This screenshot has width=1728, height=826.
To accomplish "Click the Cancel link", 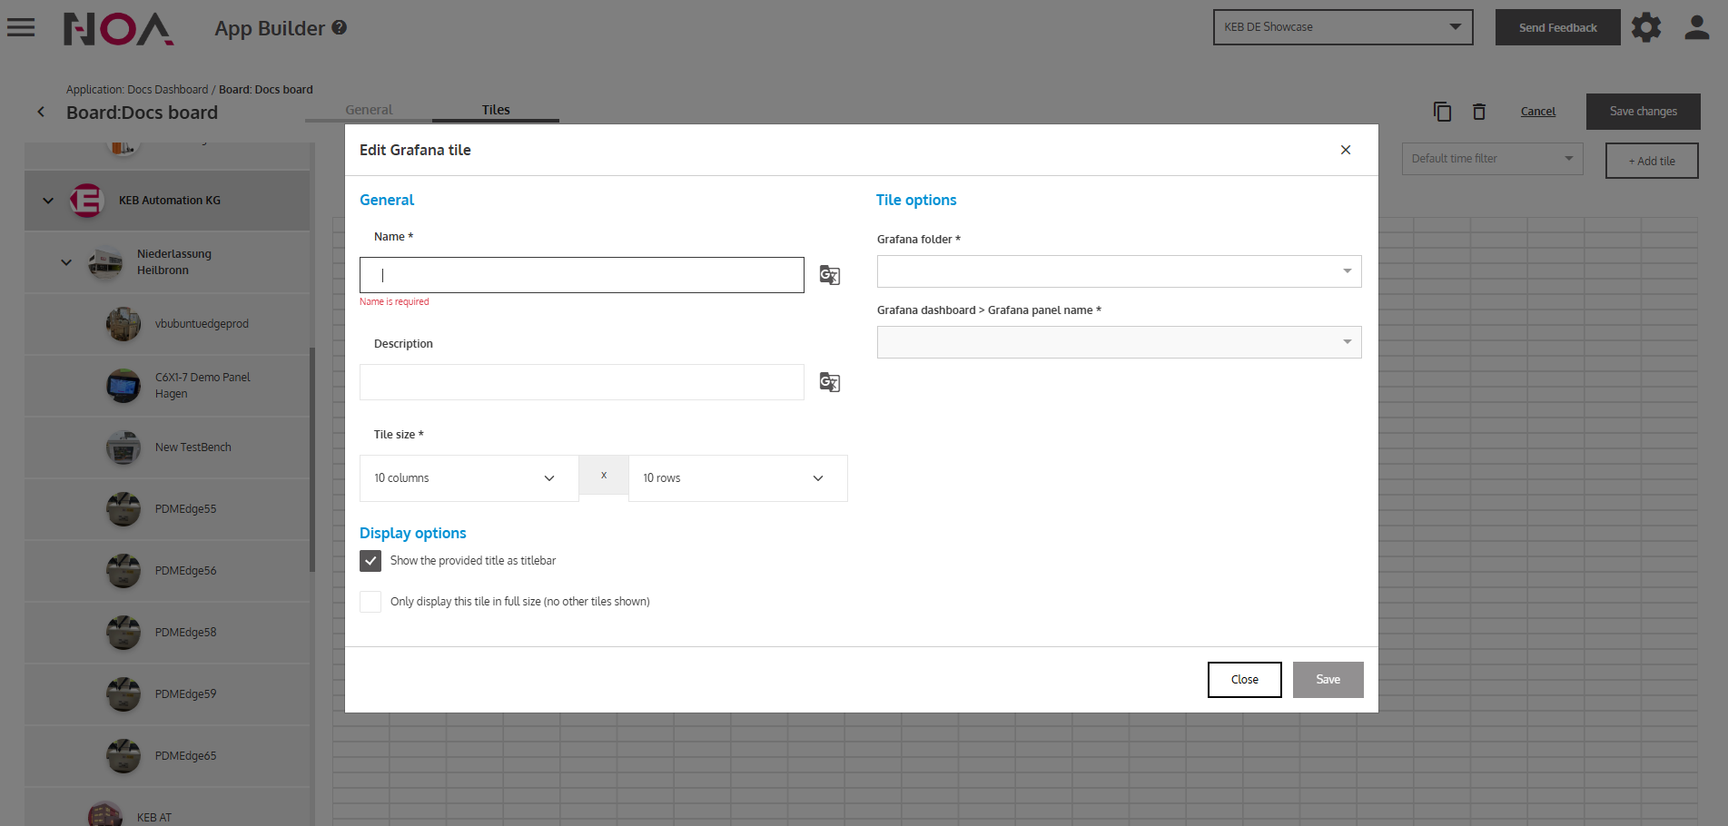I will point(1537,112).
